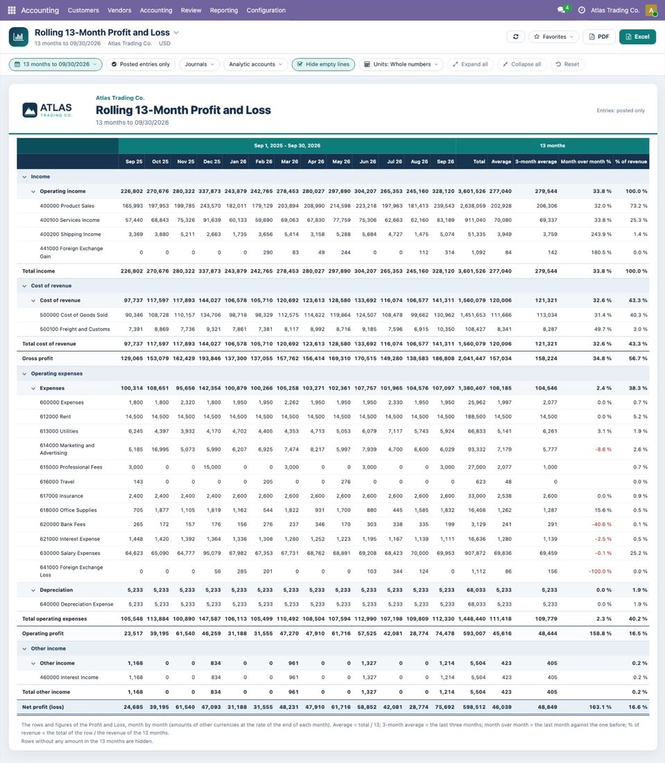
Task: Select 641000 Foreign Exchange Loss row
Action: tap(333, 572)
